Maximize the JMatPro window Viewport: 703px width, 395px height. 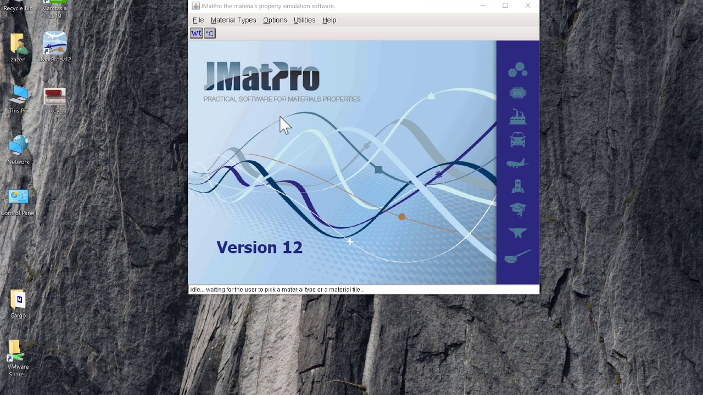[x=505, y=6]
